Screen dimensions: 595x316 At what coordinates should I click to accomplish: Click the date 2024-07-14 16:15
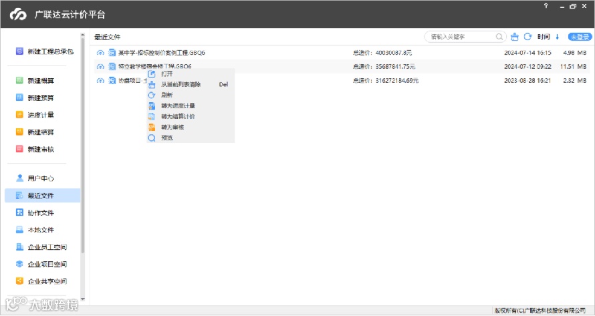pos(527,53)
